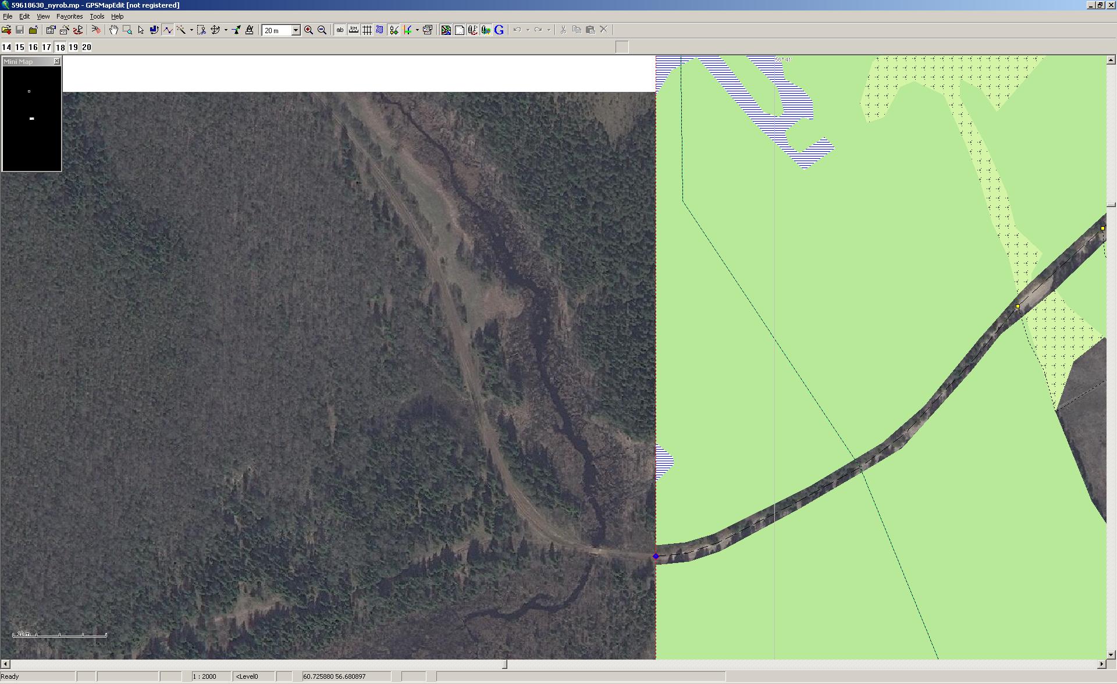Select the polyline creation tool
The image size is (1117, 684).
pos(168,30)
